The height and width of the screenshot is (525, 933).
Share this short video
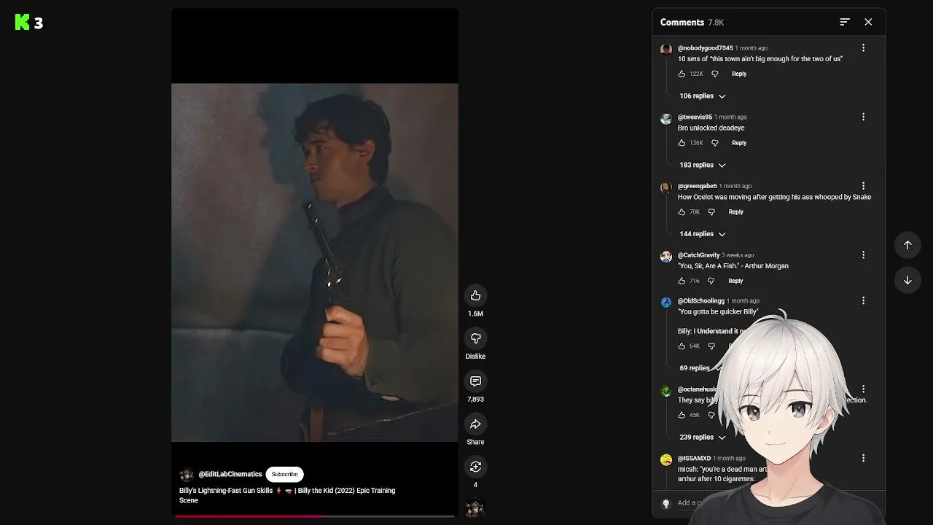pos(475,424)
